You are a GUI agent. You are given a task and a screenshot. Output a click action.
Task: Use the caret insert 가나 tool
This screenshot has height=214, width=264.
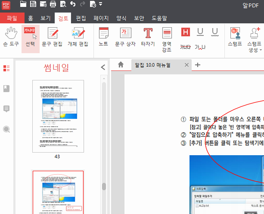(200, 47)
